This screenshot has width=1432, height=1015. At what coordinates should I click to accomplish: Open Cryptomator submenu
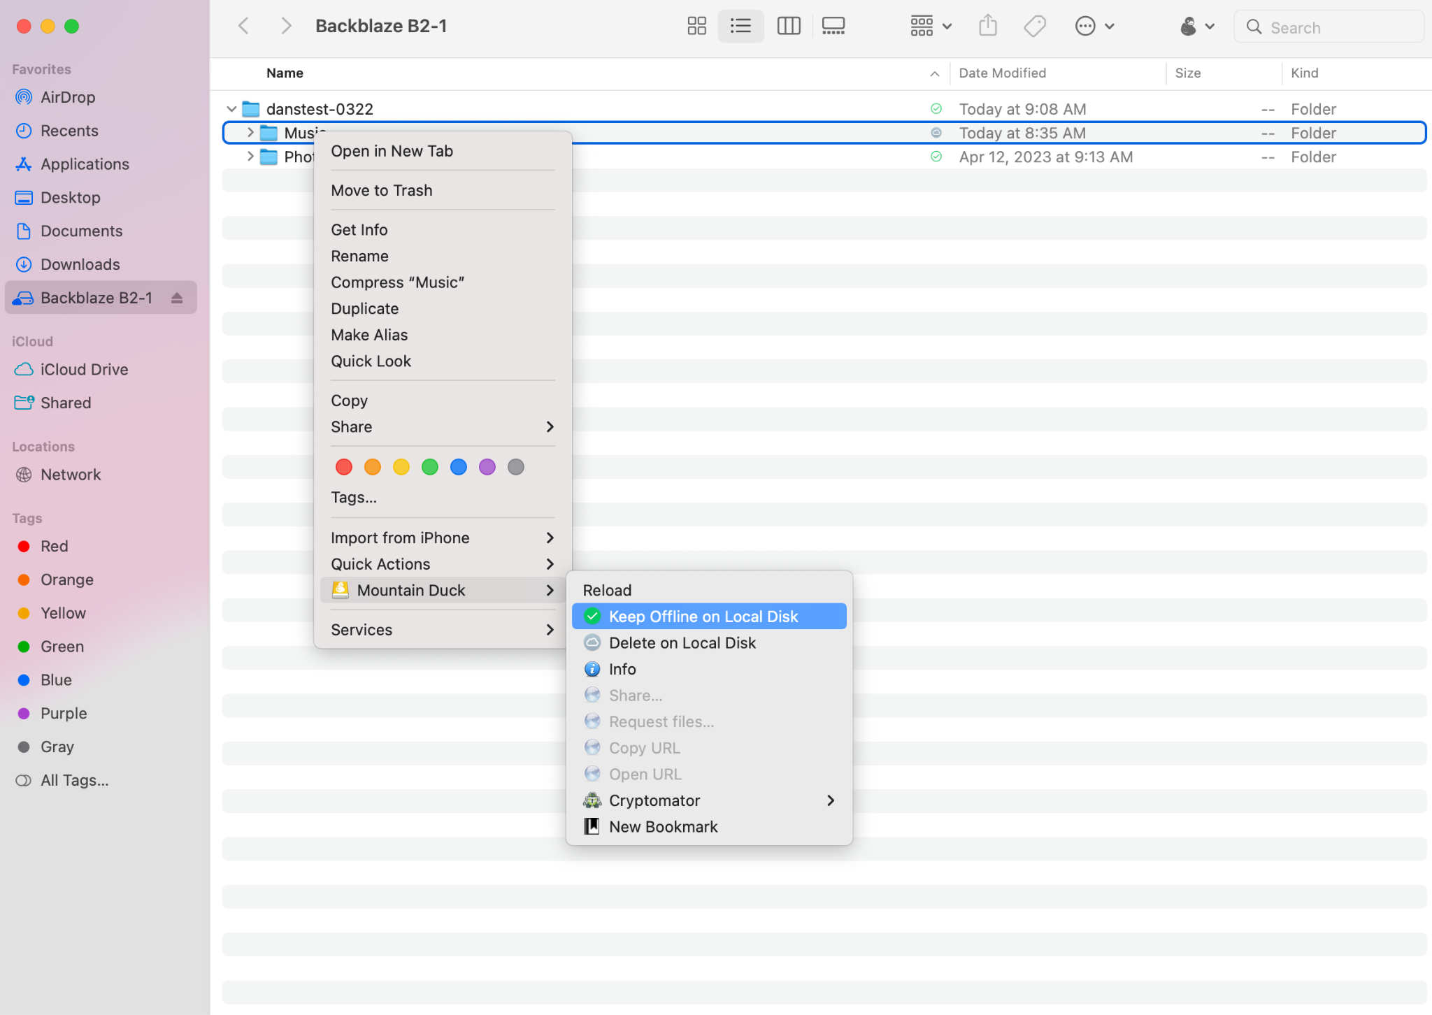[709, 800]
